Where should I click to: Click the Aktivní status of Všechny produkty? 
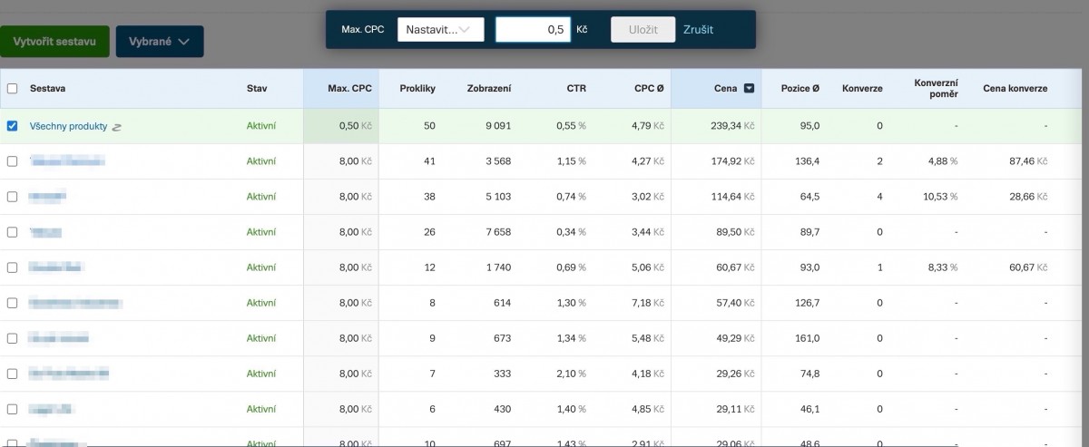coord(261,126)
